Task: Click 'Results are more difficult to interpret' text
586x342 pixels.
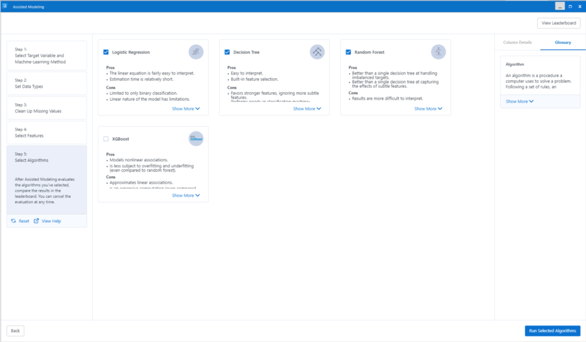Action: (x=388, y=99)
